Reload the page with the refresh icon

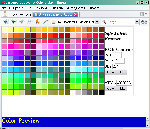click(x=38, y=21)
